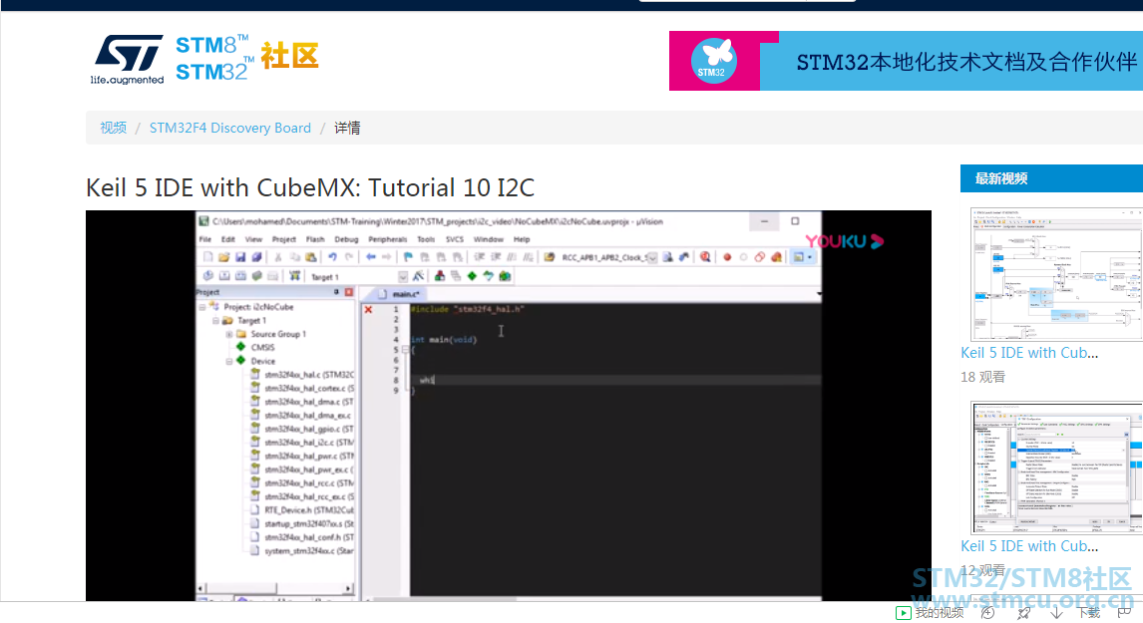Open the Pack Installer icon
Image resolution: width=1143 pixels, height=623 pixels.
[504, 276]
